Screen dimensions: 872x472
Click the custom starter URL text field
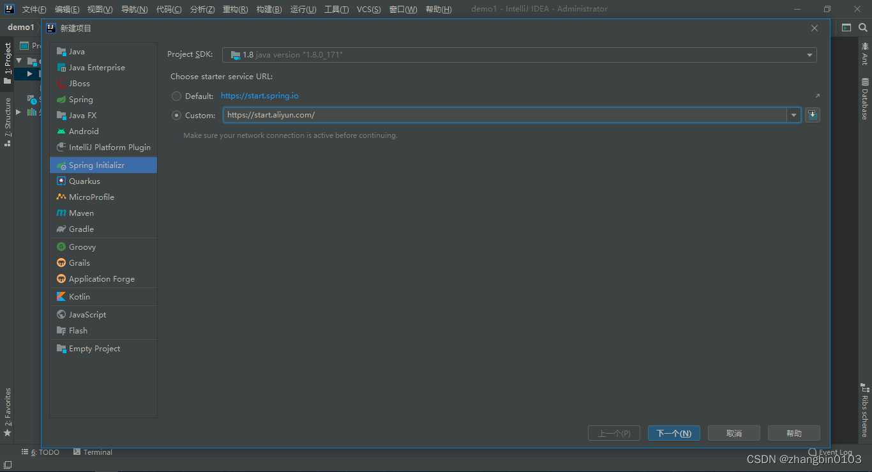(x=505, y=116)
